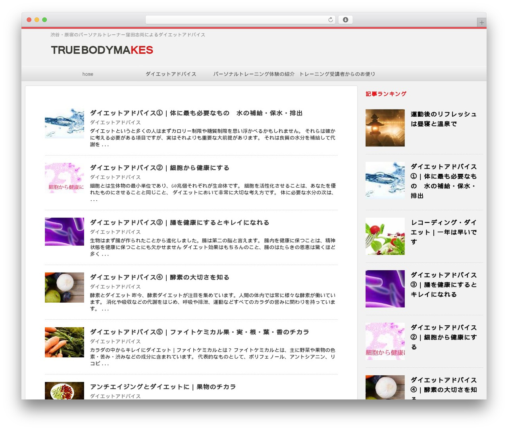Click the white onion thumbnail in ranking sidebar
Screen dimensions: 508x430
pos(385,387)
